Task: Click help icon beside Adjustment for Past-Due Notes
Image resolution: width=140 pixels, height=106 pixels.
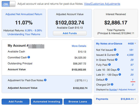Action: coord(45,80)
